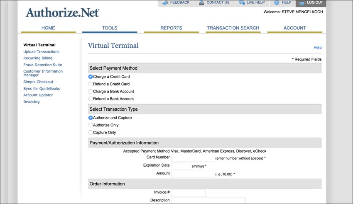Click LIVE HELP text in top bar
353x204 pixels.
tap(255, 2)
